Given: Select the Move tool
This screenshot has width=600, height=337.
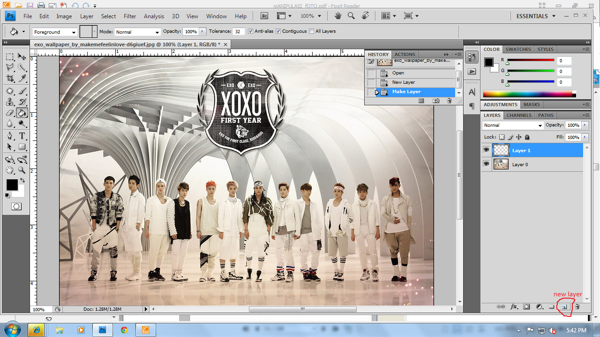Looking at the screenshot, I should (22, 57).
